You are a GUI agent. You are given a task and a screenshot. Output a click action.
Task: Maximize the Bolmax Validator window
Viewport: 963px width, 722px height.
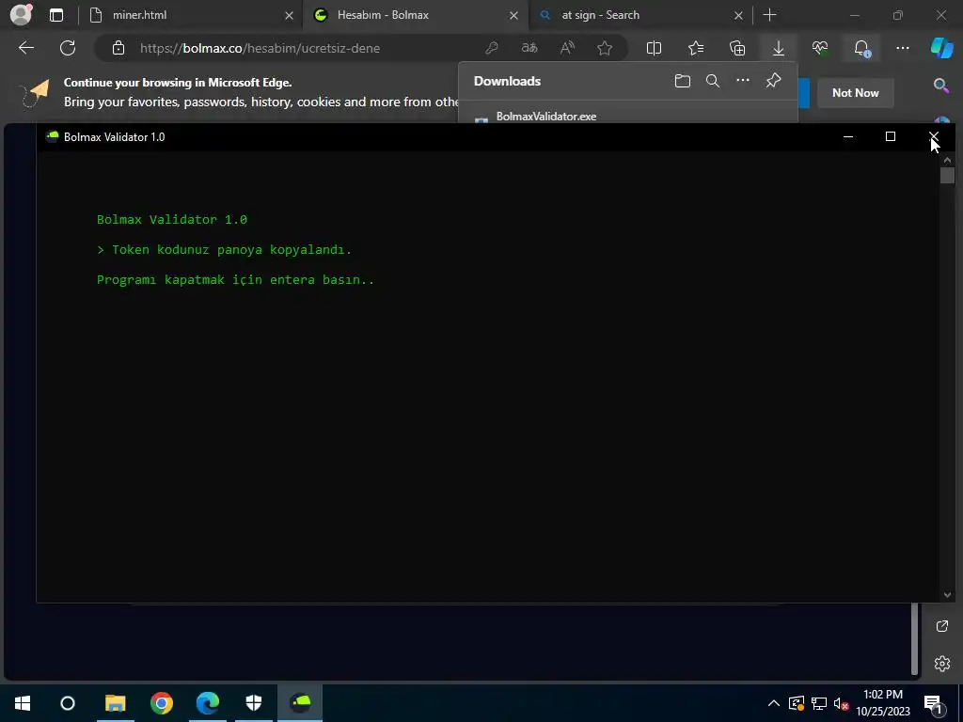click(891, 136)
